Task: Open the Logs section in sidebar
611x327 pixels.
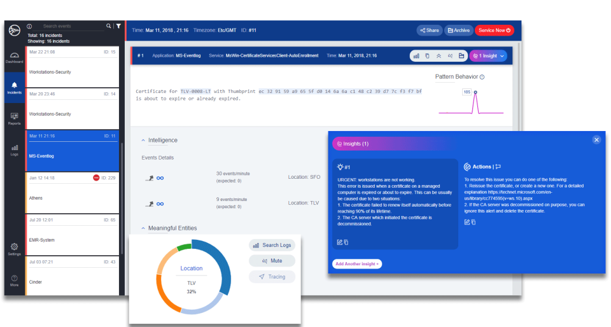Action: tap(15, 150)
